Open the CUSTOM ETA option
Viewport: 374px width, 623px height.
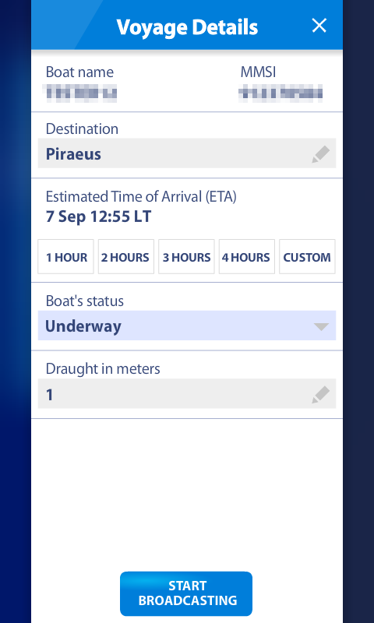click(x=307, y=257)
